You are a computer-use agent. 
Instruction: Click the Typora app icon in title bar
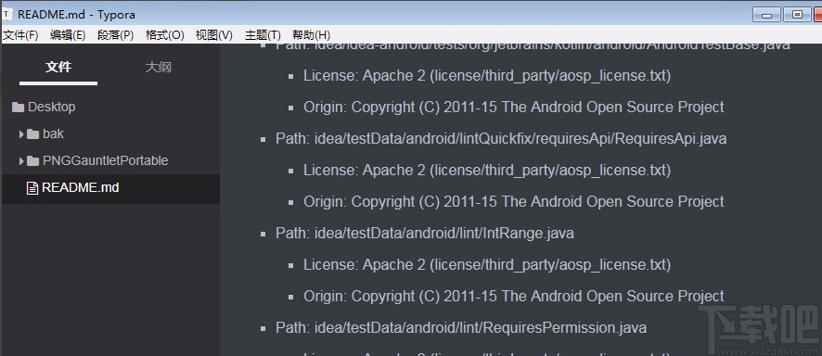click(7, 14)
